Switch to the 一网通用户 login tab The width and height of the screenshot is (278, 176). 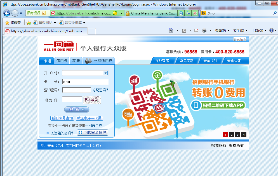[98, 61]
